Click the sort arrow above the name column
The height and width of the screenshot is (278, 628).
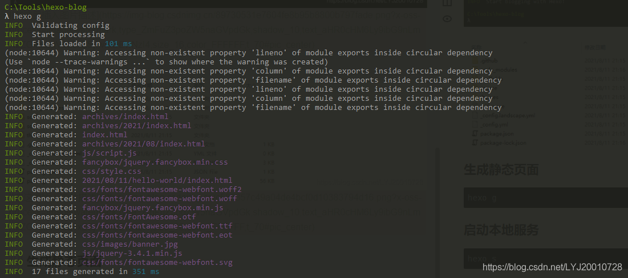[525, 42]
